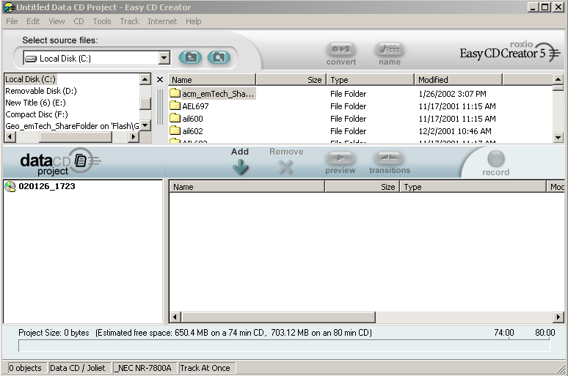Click the name tracks icon button

(x=390, y=49)
